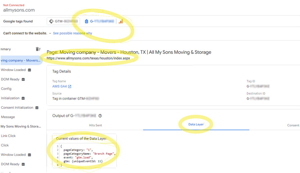Image resolution: width=300 pixels, height=173 pixels.
Task: Click the 'Not Connected' status text
Action: (14, 5)
